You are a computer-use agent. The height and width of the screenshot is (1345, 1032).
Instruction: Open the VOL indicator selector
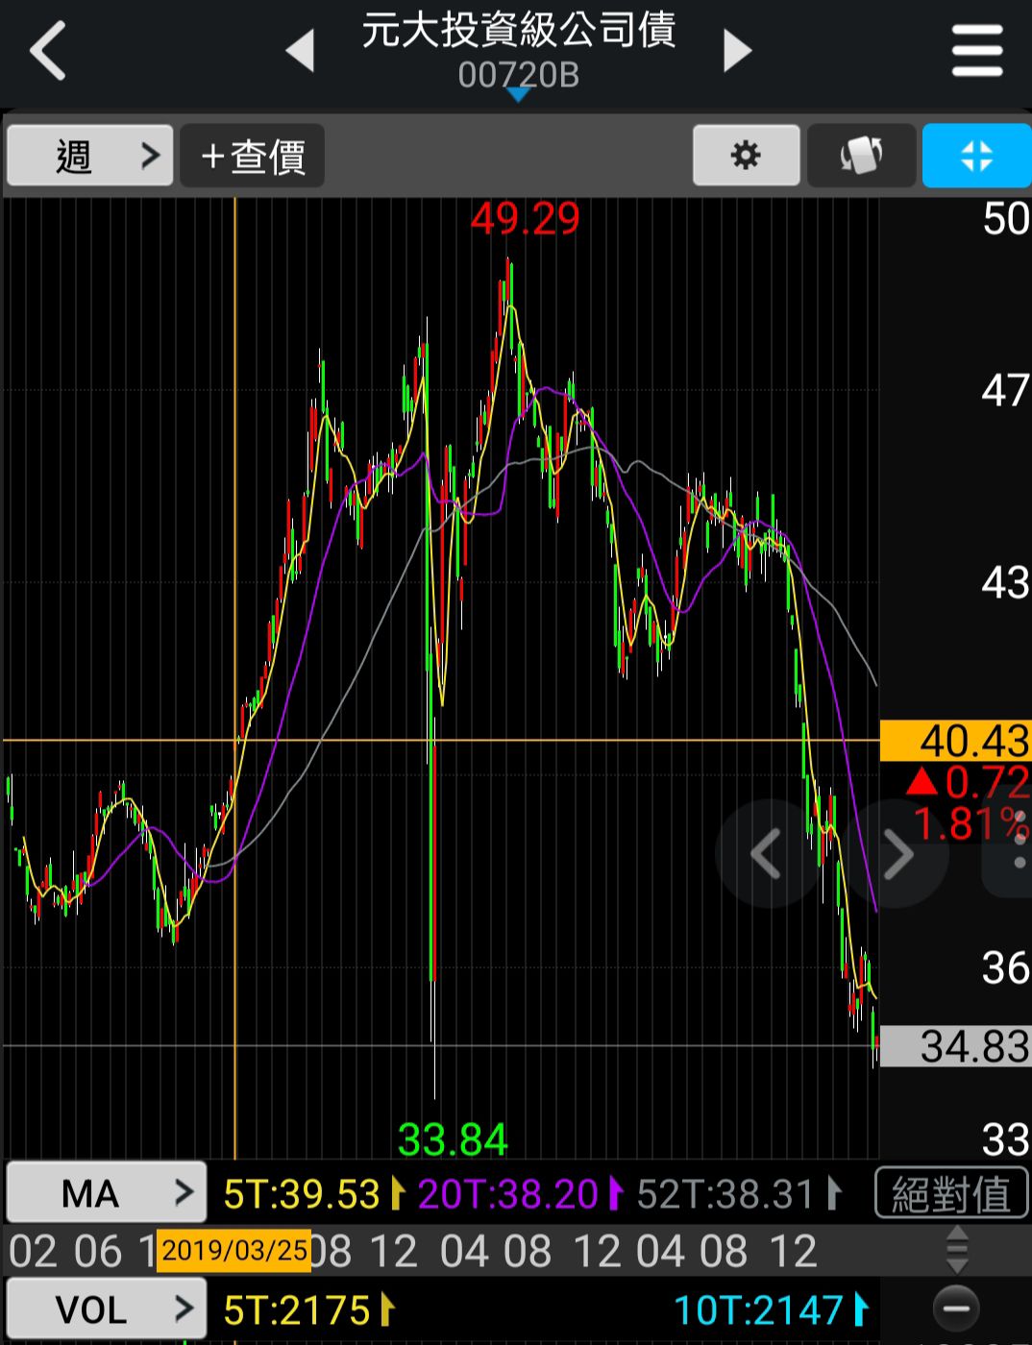107,1309
